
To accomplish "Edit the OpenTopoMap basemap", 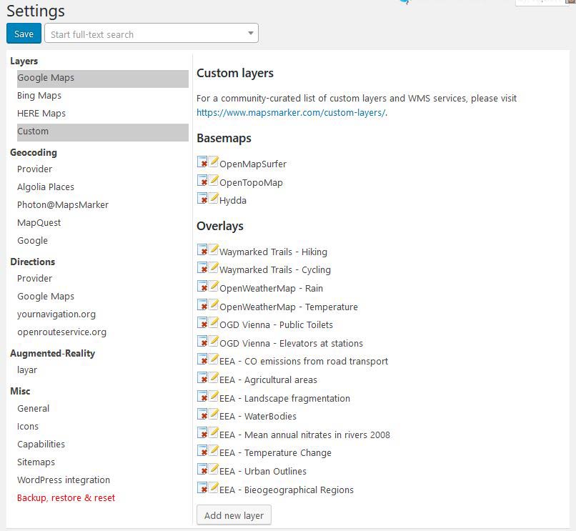I will point(214,180).
